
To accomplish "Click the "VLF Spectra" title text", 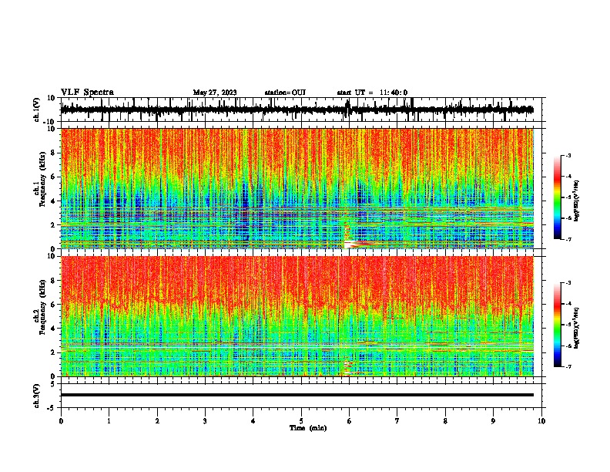I will point(87,93).
